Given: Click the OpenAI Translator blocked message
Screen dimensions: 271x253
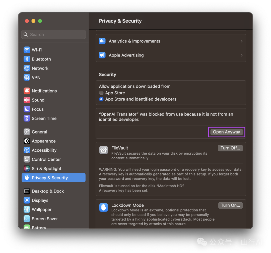Looking at the screenshot, I should coord(166,117).
